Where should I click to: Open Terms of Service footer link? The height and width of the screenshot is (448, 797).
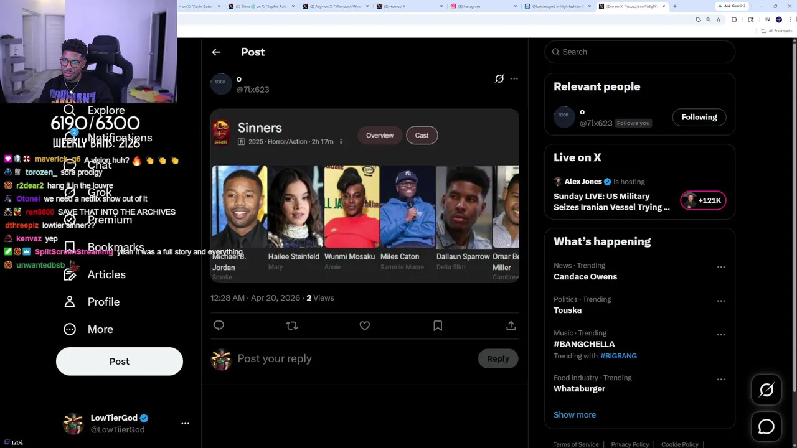[576, 444]
